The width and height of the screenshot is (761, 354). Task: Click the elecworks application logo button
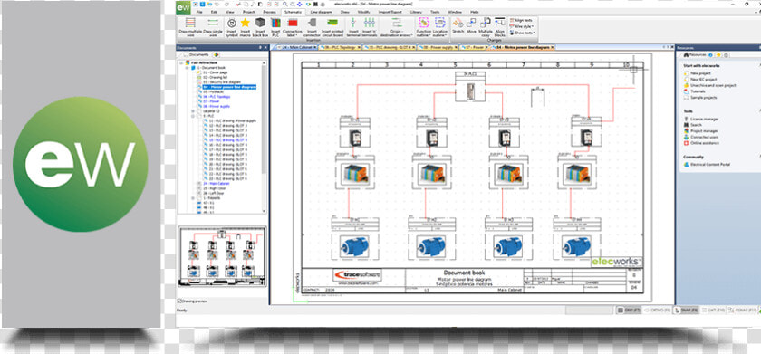(x=183, y=8)
